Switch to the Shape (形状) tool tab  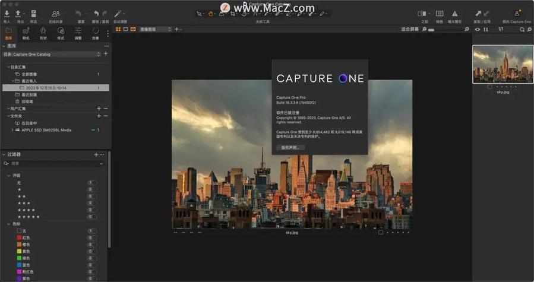pyautogui.click(x=43, y=33)
